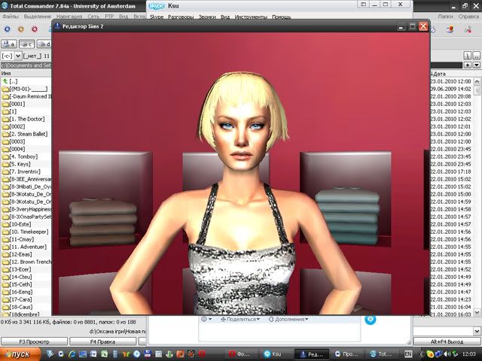Open the FTP menu in Total Commander
Image resolution: width=482 pixels, height=361 pixels.
[109, 17]
